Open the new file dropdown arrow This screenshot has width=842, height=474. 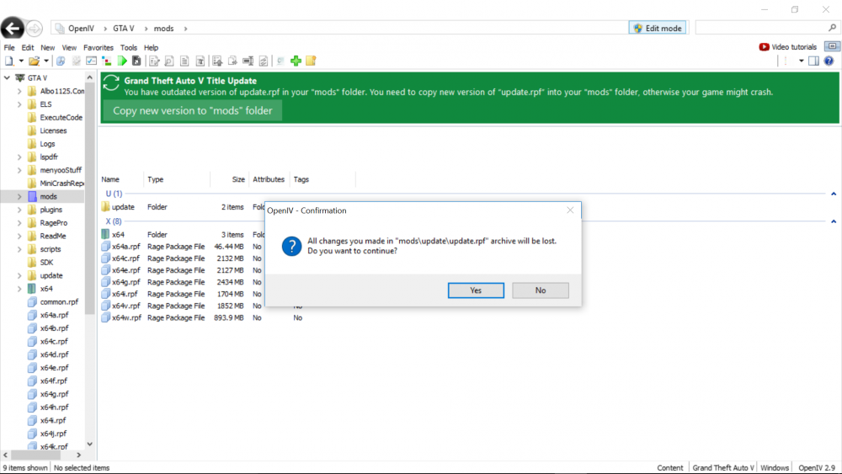[x=21, y=61]
